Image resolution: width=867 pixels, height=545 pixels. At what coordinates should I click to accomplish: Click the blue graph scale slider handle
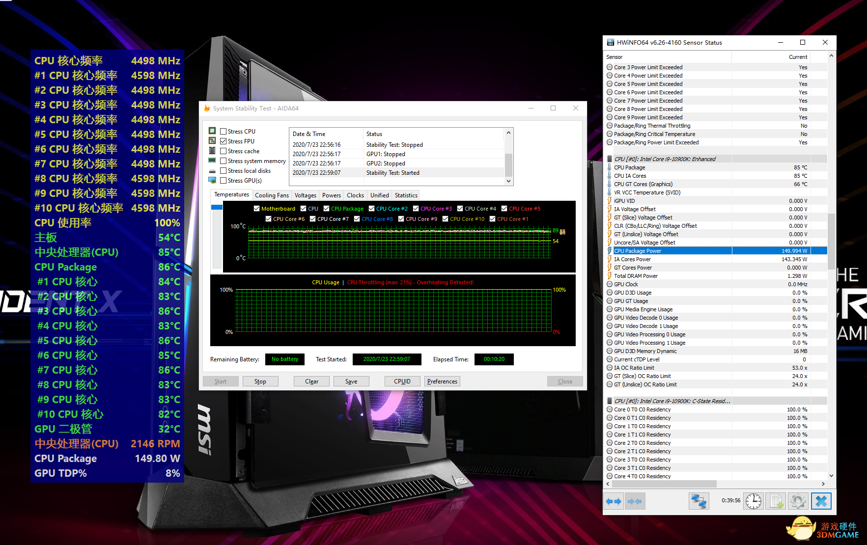[217, 207]
